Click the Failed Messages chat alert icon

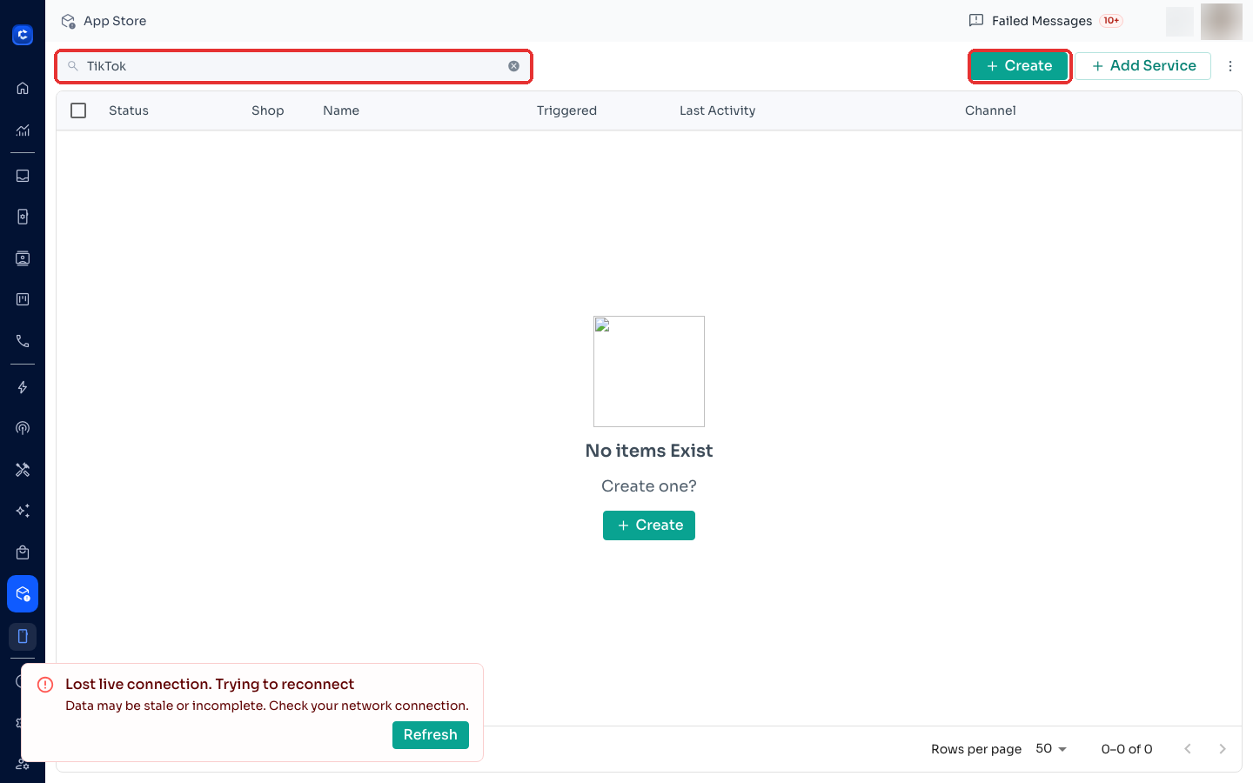click(x=976, y=20)
